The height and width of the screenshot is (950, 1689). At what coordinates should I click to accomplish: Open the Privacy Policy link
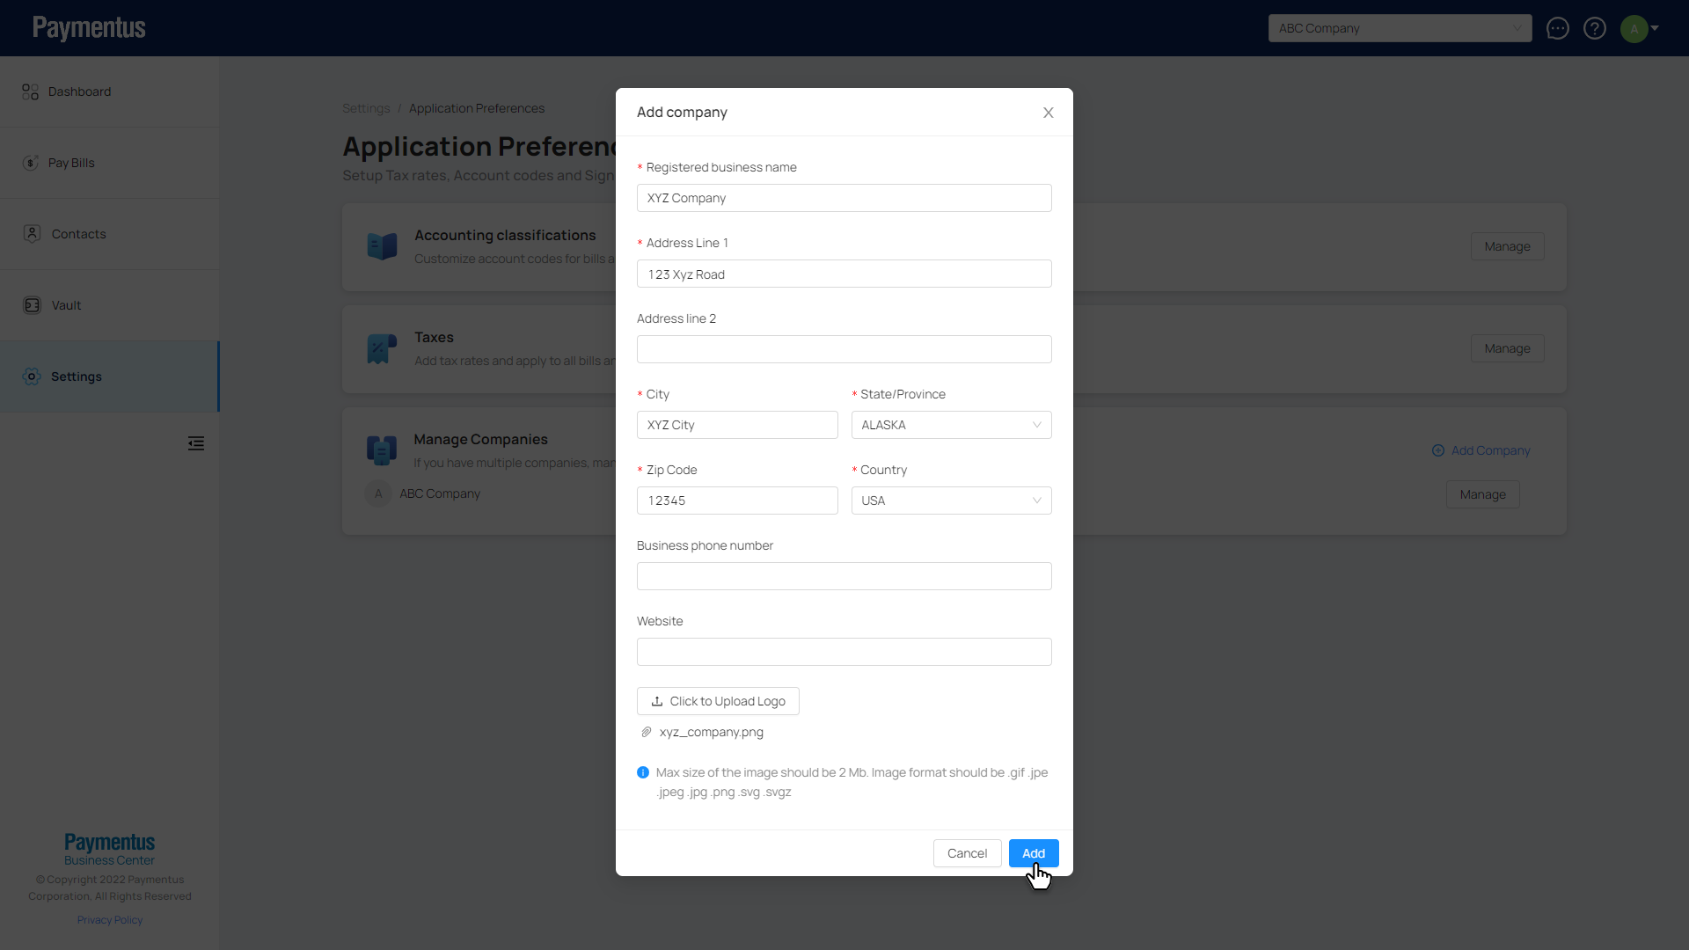point(110,920)
